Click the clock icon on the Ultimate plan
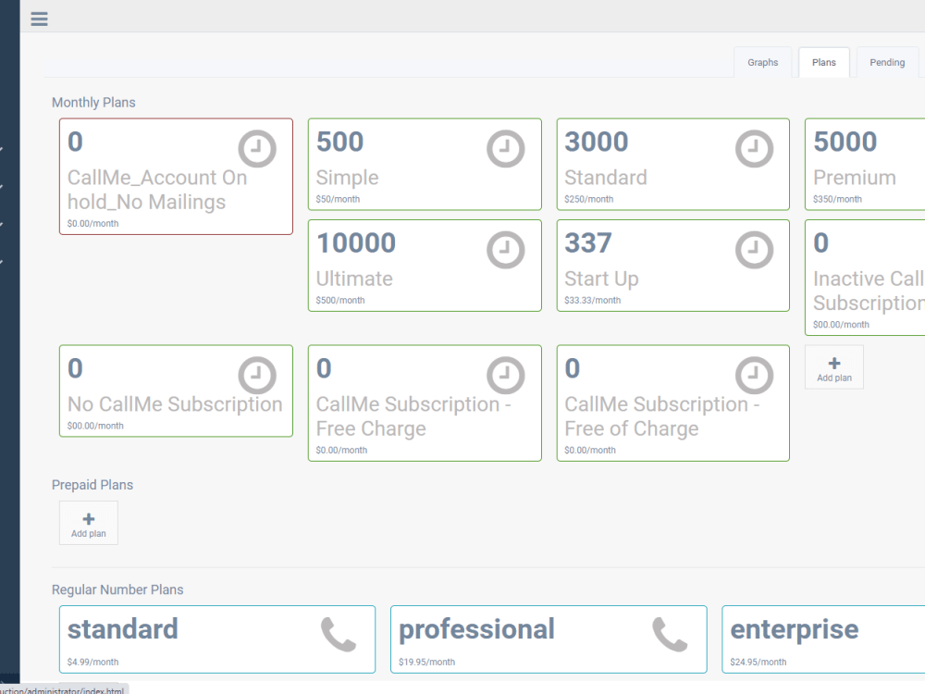This screenshot has width=925, height=694. click(505, 249)
